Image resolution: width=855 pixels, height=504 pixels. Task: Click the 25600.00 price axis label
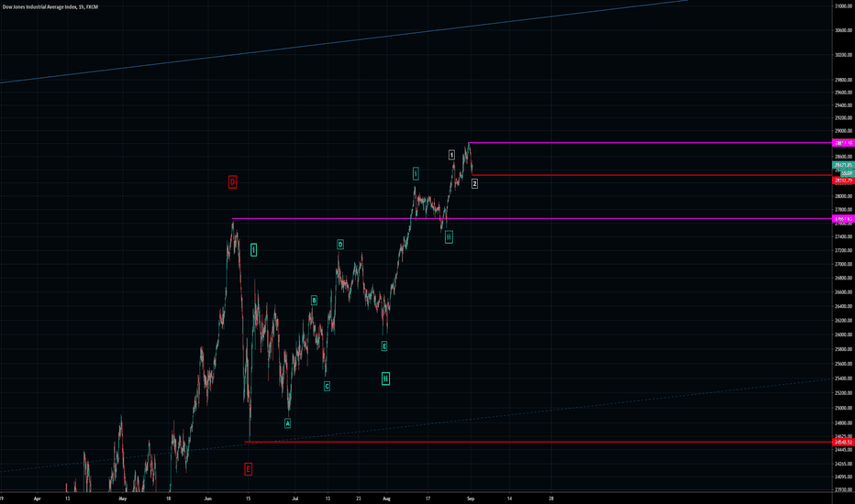click(844, 364)
